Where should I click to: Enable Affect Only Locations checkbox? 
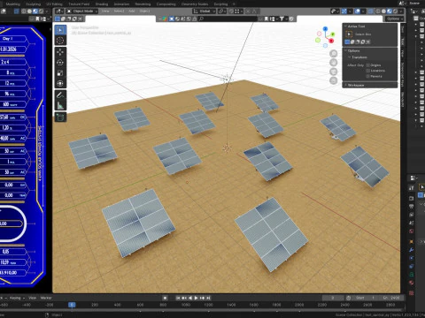tap(368, 71)
